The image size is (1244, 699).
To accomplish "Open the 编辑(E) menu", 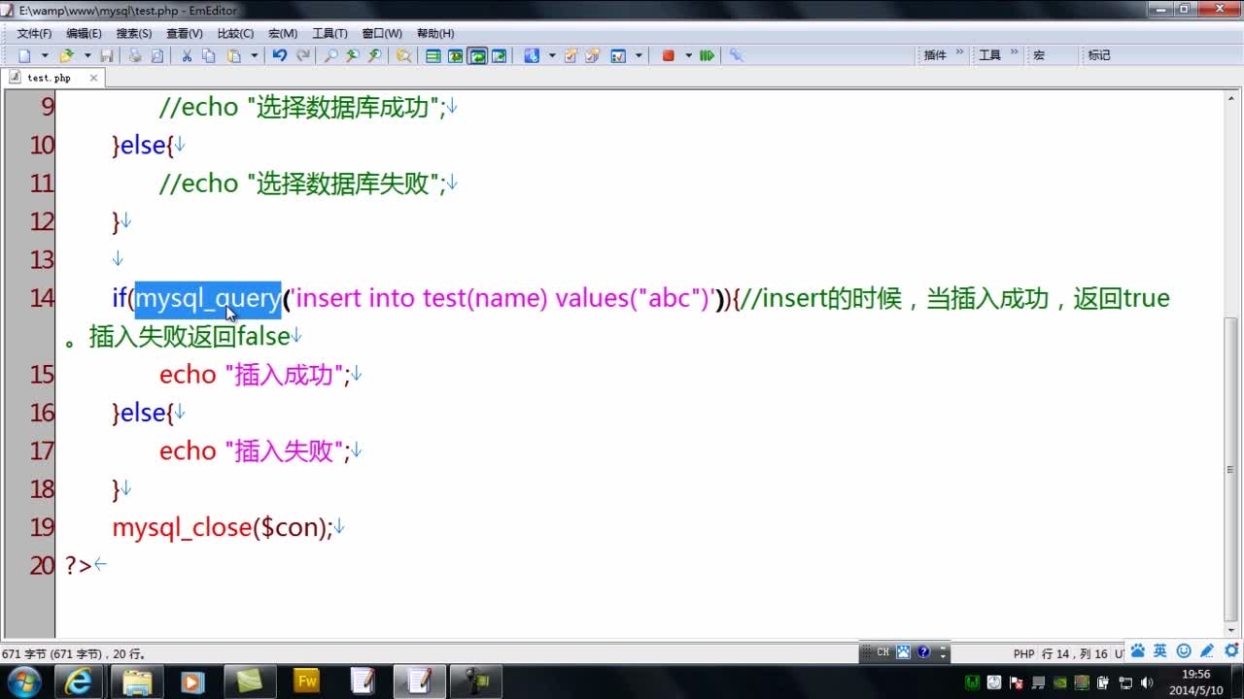I will [84, 33].
